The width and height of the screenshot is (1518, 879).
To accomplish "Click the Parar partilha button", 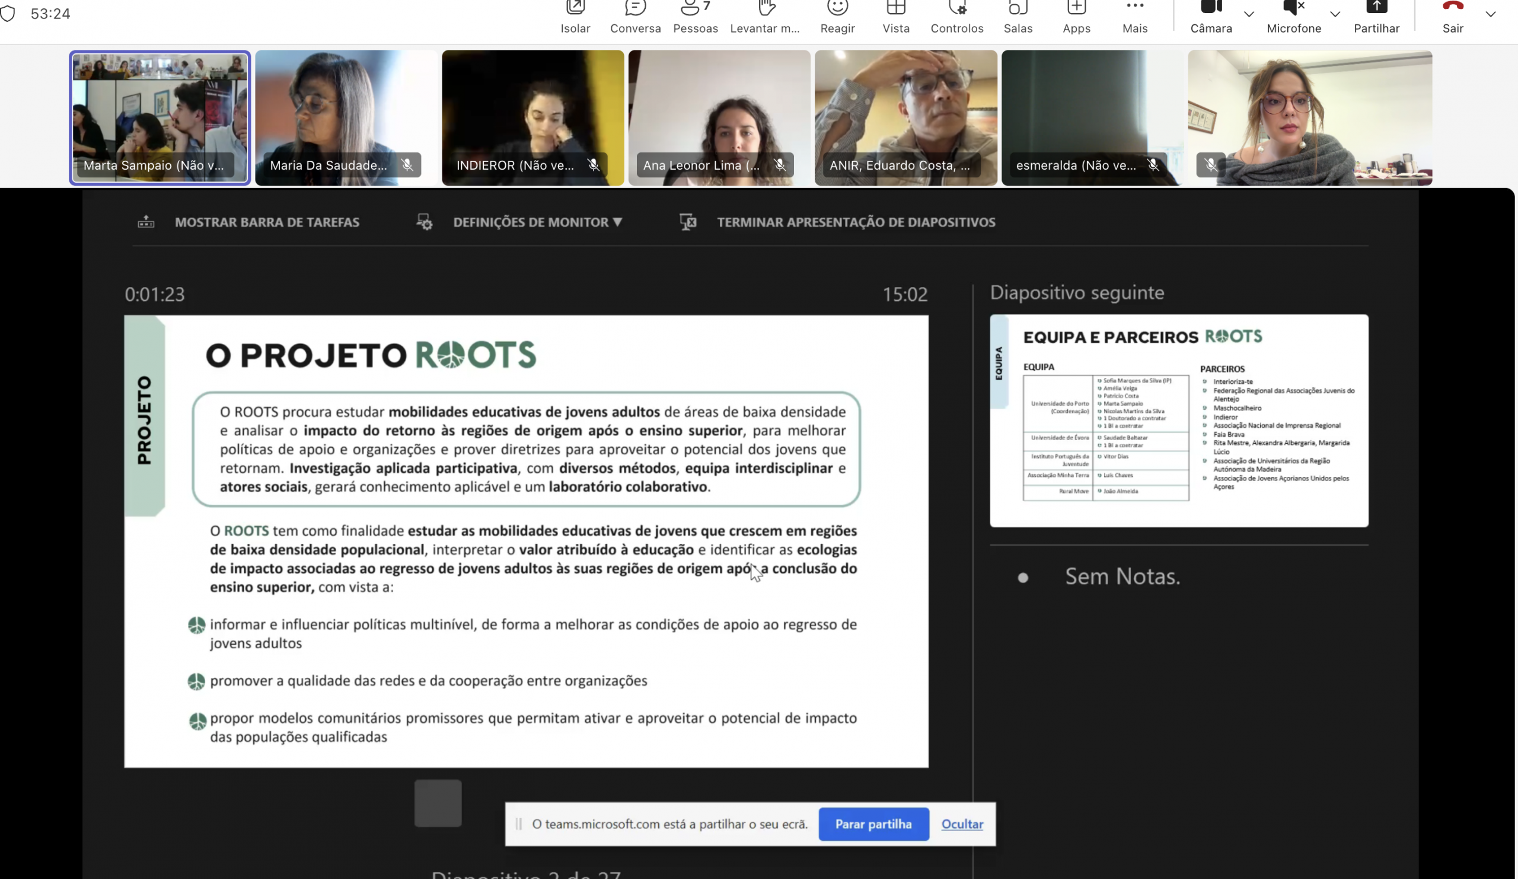I will tap(873, 824).
